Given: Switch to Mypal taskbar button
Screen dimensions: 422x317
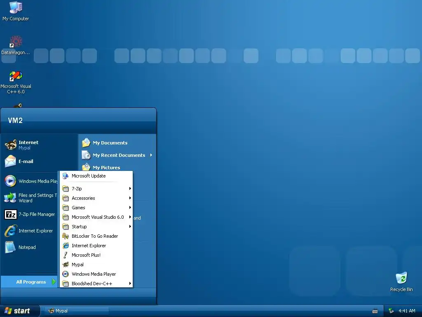Looking at the screenshot, I should [76, 311].
